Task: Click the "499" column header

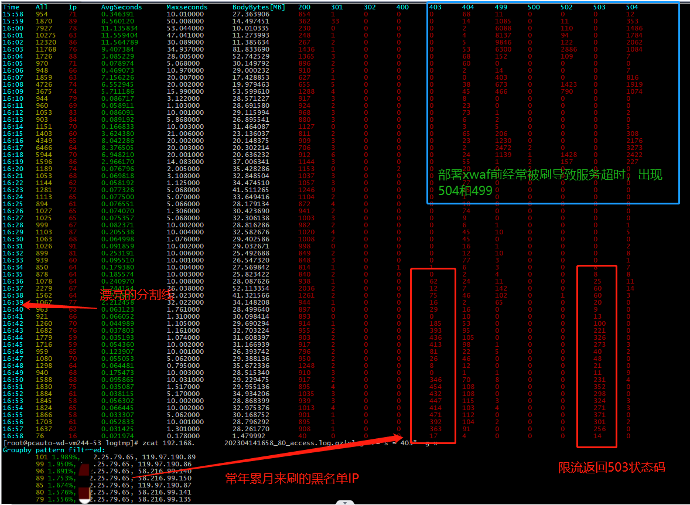Action: pyautogui.click(x=501, y=7)
